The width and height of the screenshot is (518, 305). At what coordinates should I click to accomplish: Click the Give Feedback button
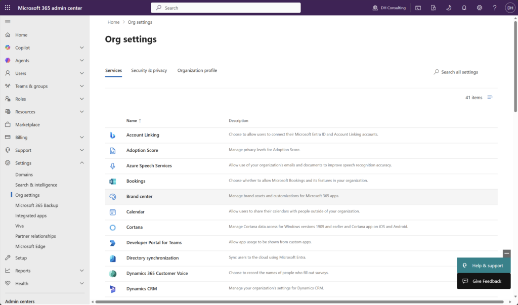[484, 281]
